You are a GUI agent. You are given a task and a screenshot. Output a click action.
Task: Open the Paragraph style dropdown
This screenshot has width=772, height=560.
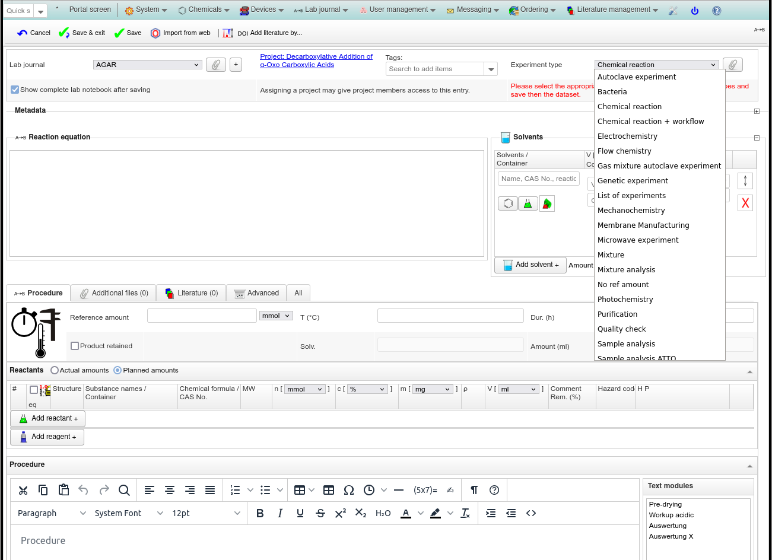click(52, 513)
